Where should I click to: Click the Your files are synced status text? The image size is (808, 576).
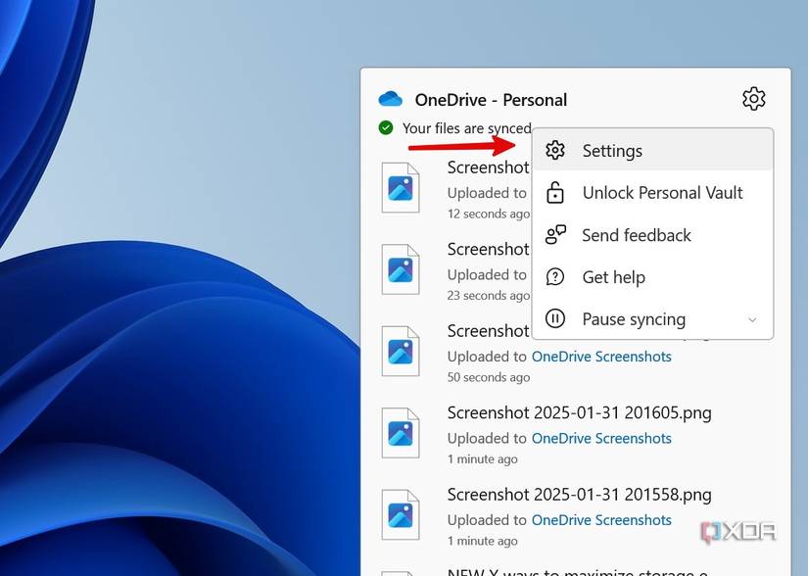(x=466, y=128)
